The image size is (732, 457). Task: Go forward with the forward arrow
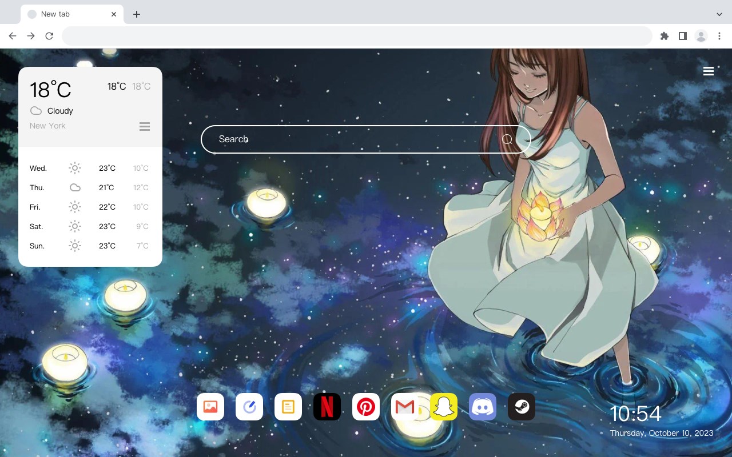tap(31, 36)
